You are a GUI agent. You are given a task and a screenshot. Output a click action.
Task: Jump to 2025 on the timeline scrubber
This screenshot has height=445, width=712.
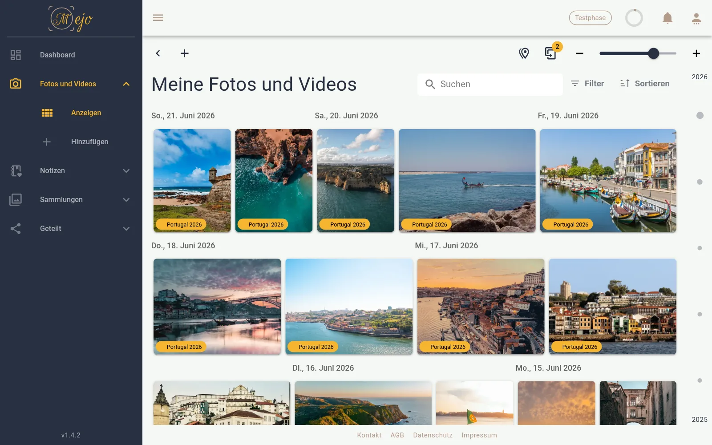(x=700, y=420)
